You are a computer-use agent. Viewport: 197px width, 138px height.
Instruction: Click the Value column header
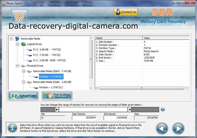click(x=166, y=38)
